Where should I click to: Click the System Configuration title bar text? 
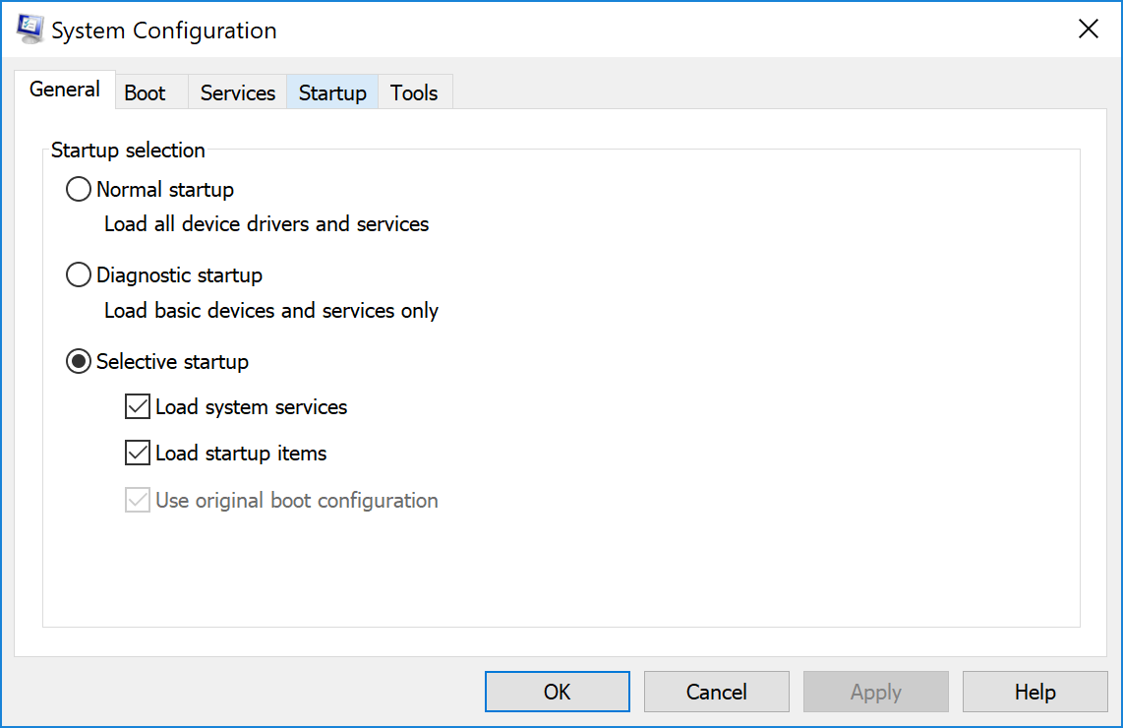164,30
